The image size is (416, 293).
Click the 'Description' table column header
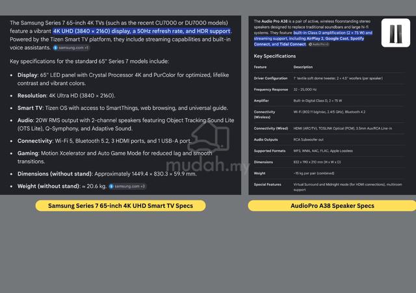click(x=303, y=67)
